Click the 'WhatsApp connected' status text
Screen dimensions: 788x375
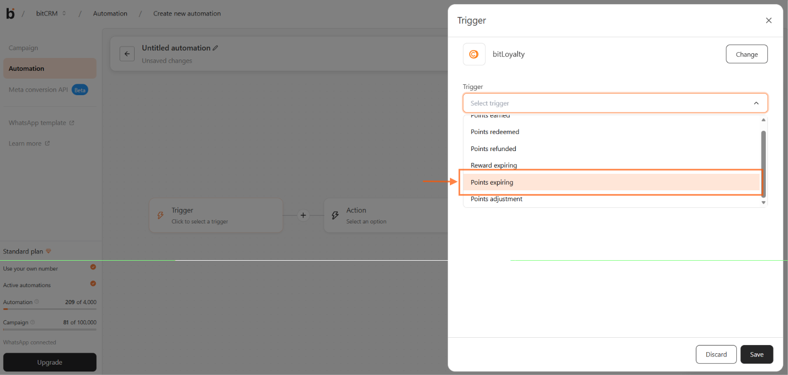pos(30,342)
